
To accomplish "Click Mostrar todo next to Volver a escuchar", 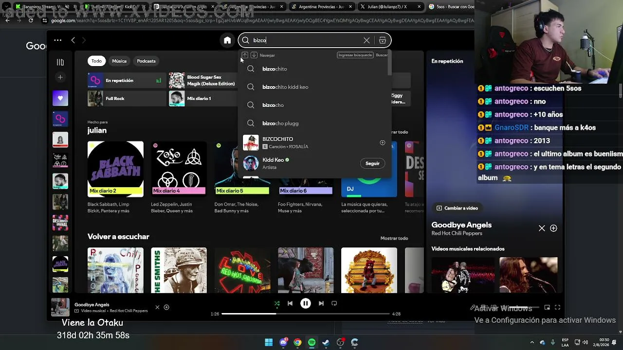I will pyautogui.click(x=394, y=238).
